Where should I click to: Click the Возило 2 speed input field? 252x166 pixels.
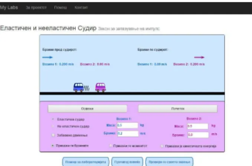[x=198, y=135]
